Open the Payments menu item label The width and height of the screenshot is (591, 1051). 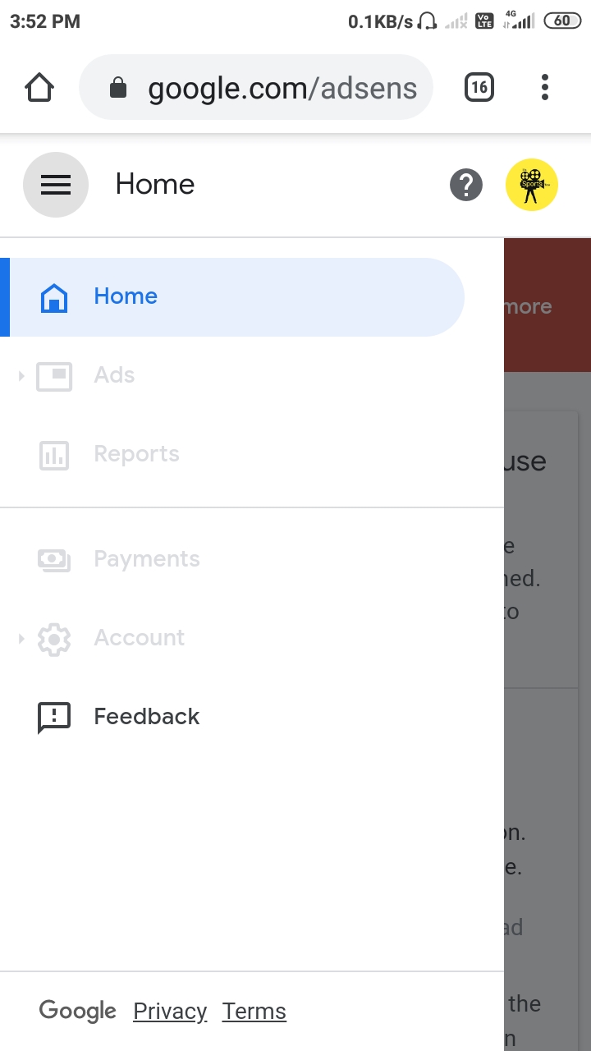tap(147, 559)
